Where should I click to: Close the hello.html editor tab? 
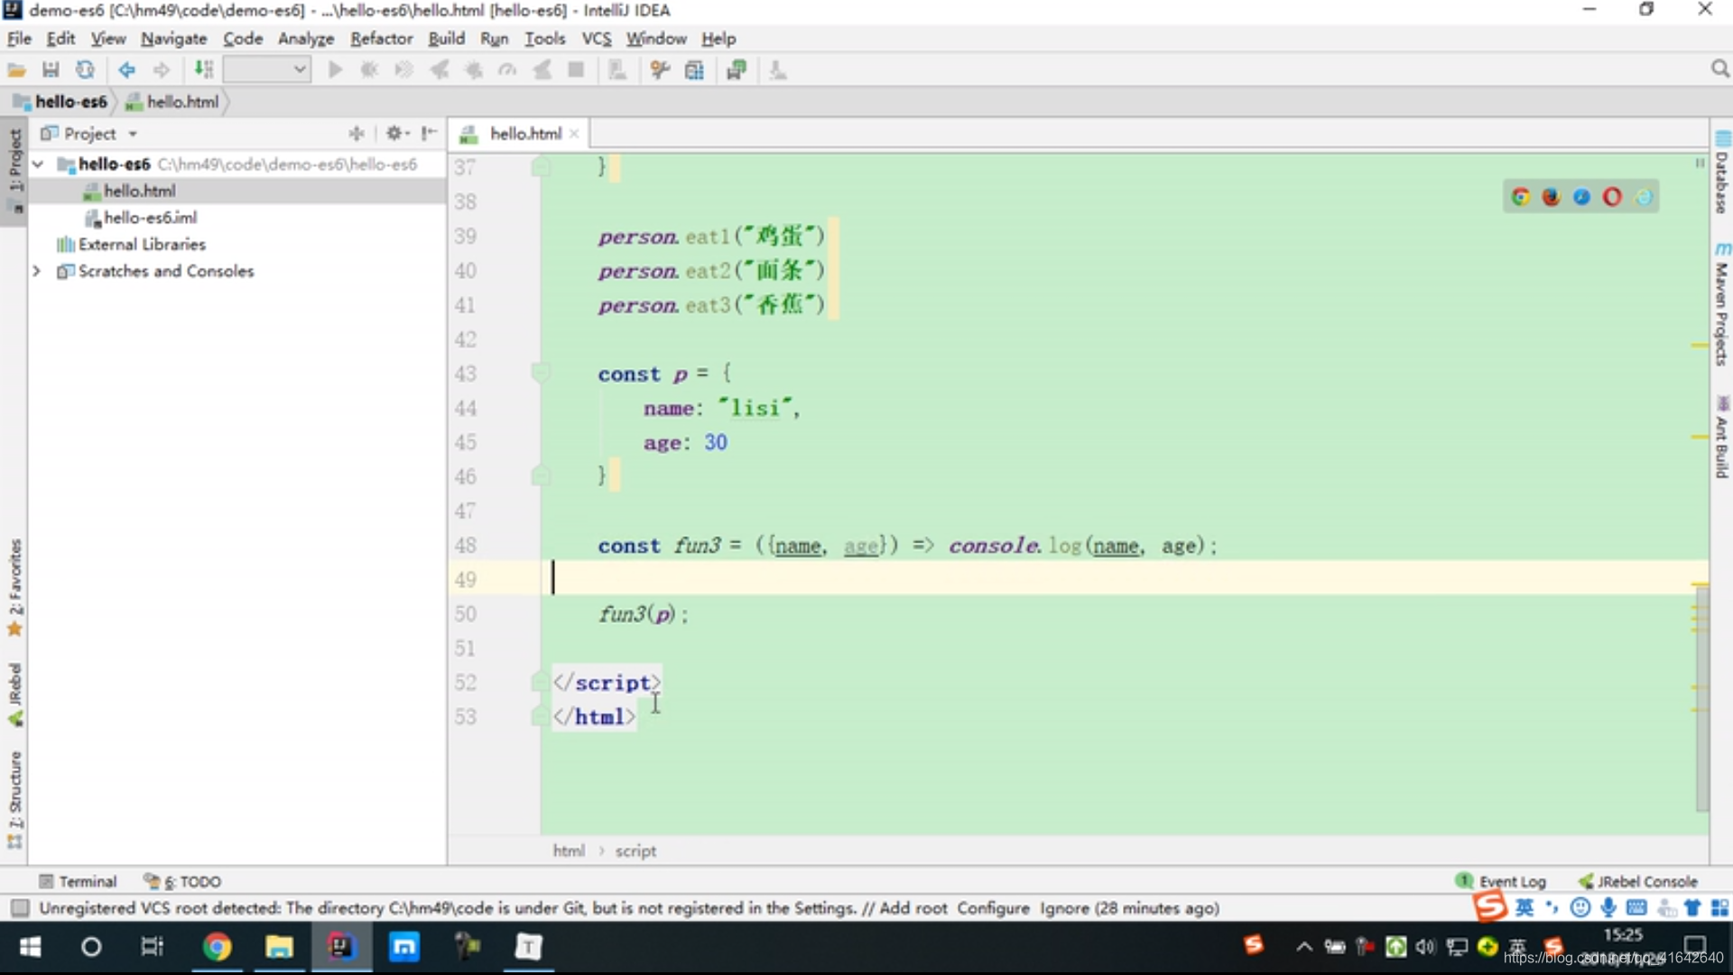tap(574, 134)
